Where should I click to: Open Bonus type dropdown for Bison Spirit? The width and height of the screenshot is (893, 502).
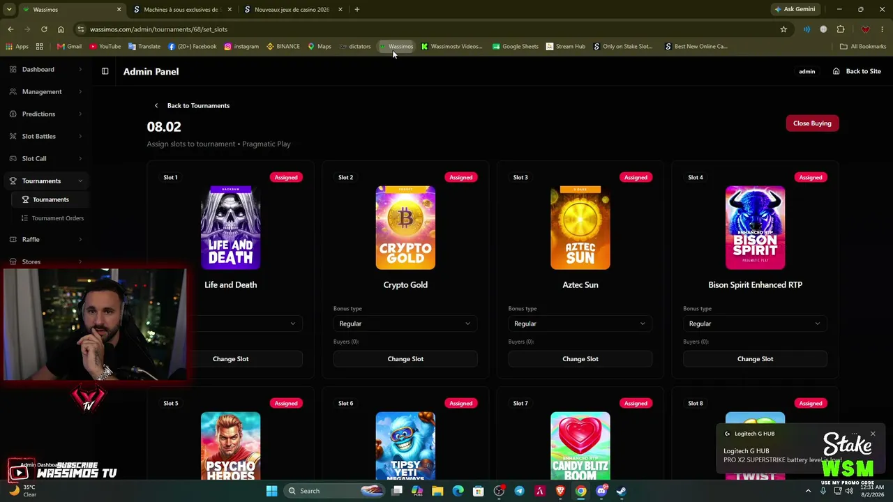[755, 324]
